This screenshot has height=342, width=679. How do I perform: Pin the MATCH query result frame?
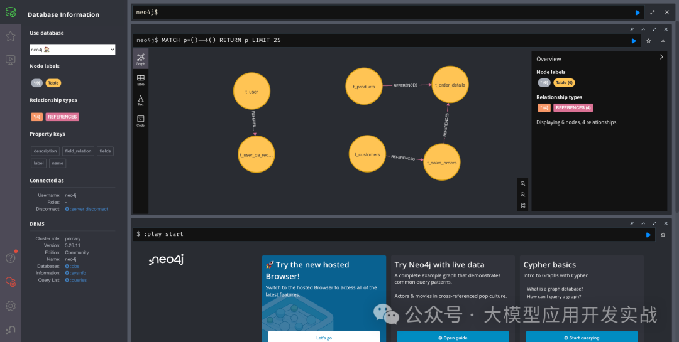click(x=632, y=29)
